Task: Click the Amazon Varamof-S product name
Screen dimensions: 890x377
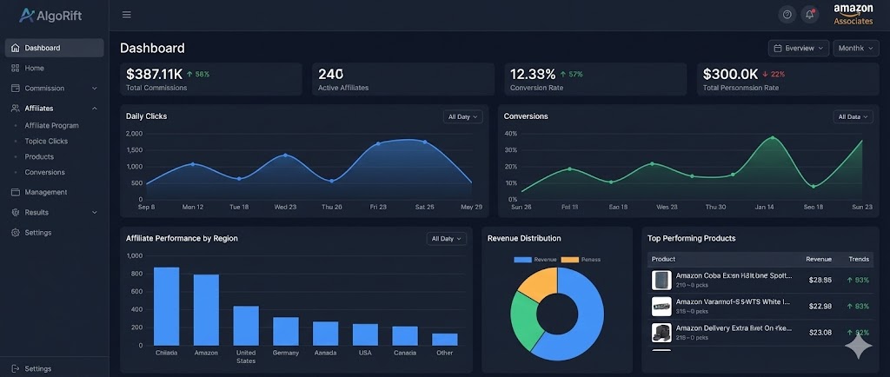Action: [x=733, y=302]
